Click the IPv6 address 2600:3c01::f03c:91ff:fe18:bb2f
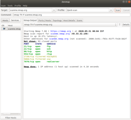This screenshot has width=131, height=120. tap(107, 39)
